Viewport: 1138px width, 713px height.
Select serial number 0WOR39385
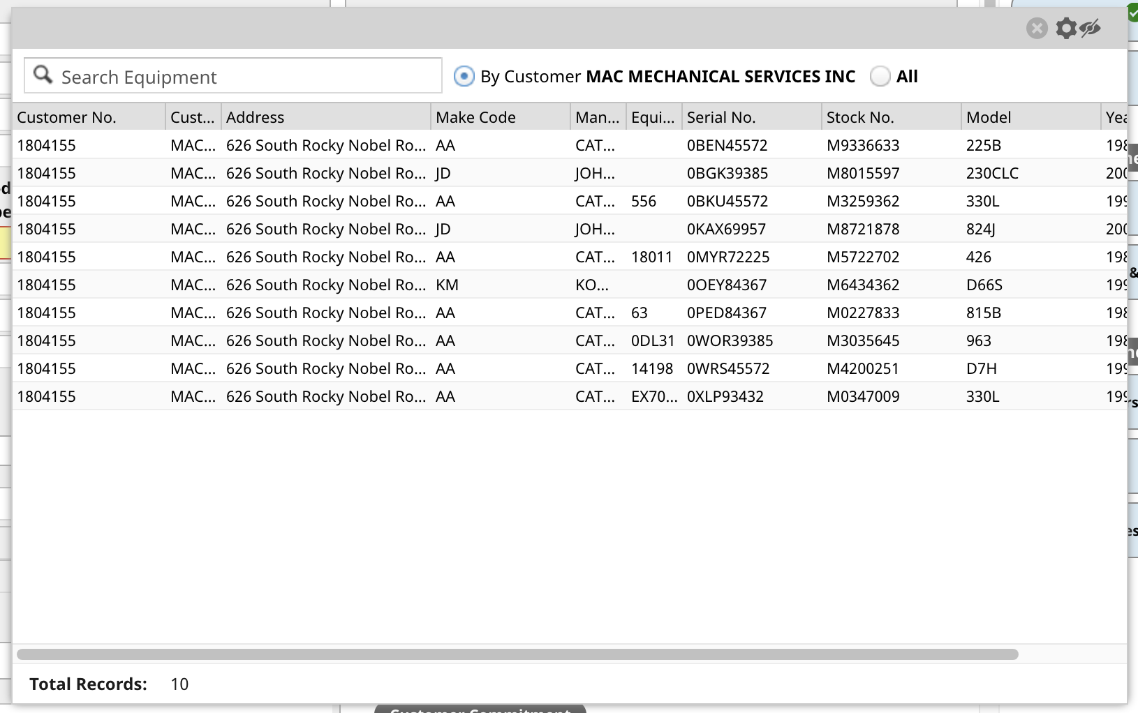pyautogui.click(x=730, y=340)
